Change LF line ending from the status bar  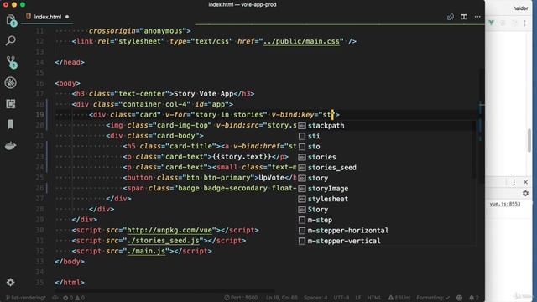(x=358, y=298)
